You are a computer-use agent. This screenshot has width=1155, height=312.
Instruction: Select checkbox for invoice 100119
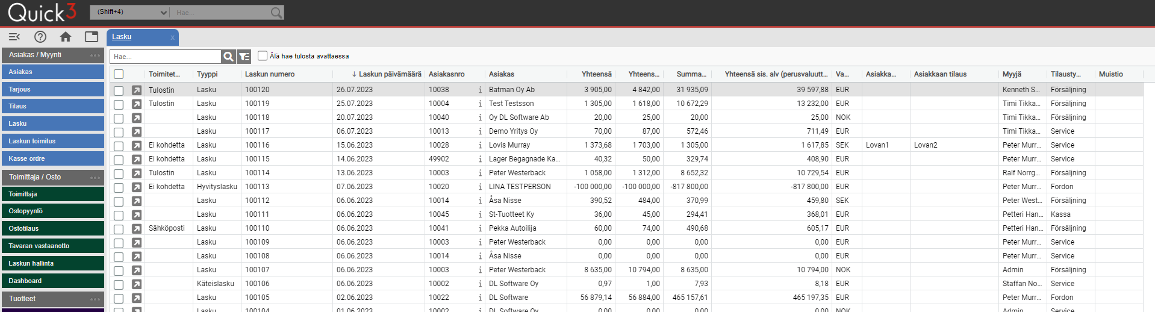[x=119, y=104]
